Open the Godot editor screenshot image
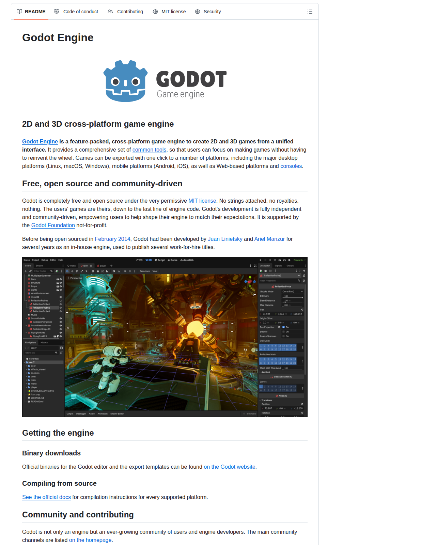436x545 pixels. click(x=165, y=337)
